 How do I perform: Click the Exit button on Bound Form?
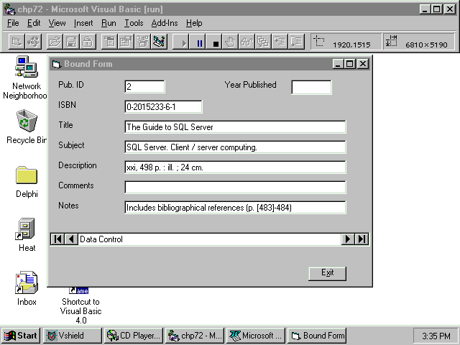pyautogui.click(x=327, y=273)
